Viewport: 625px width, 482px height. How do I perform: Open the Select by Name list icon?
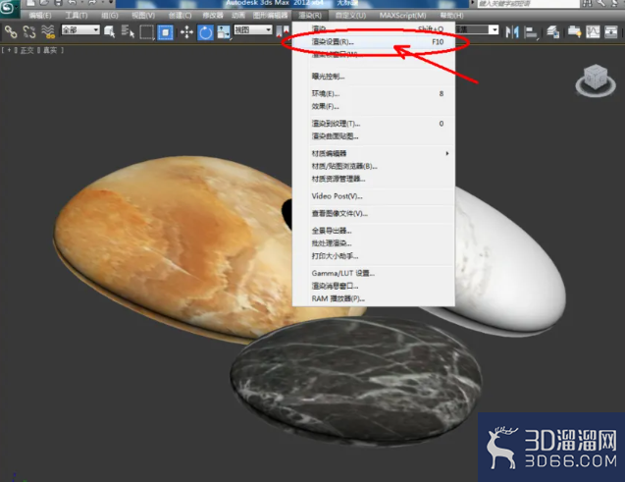(x=128, y=31)
